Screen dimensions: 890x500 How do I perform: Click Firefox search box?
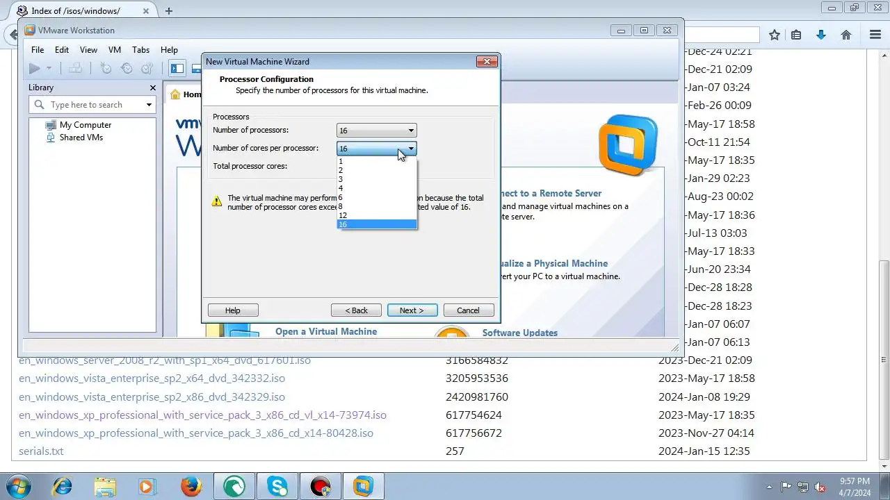click(x=722, y=35)
